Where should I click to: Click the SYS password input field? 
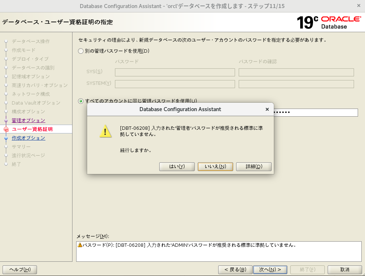[x=175, y=72]
